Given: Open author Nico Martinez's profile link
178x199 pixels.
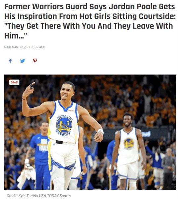Looking at the screenshot, I should (15, 47).
